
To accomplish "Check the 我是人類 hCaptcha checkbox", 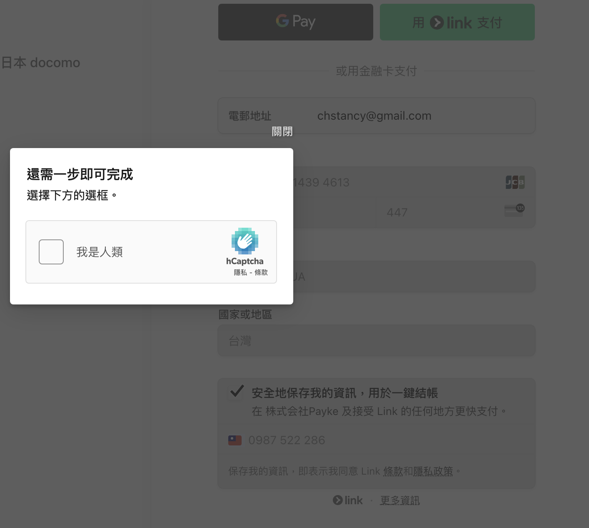I will pos(51,252).
